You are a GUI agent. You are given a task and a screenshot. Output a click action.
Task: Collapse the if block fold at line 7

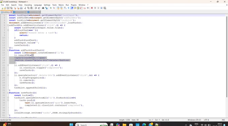click(x=8, y=30)
